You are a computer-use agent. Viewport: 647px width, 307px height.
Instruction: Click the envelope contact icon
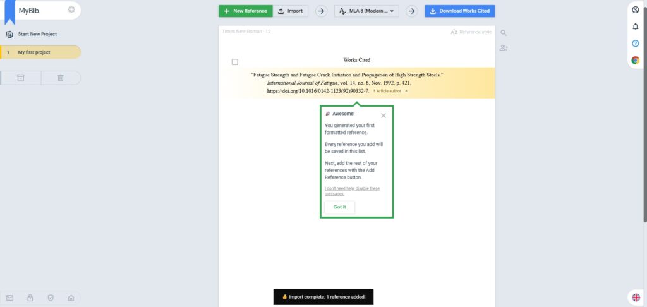pos(10,298)
